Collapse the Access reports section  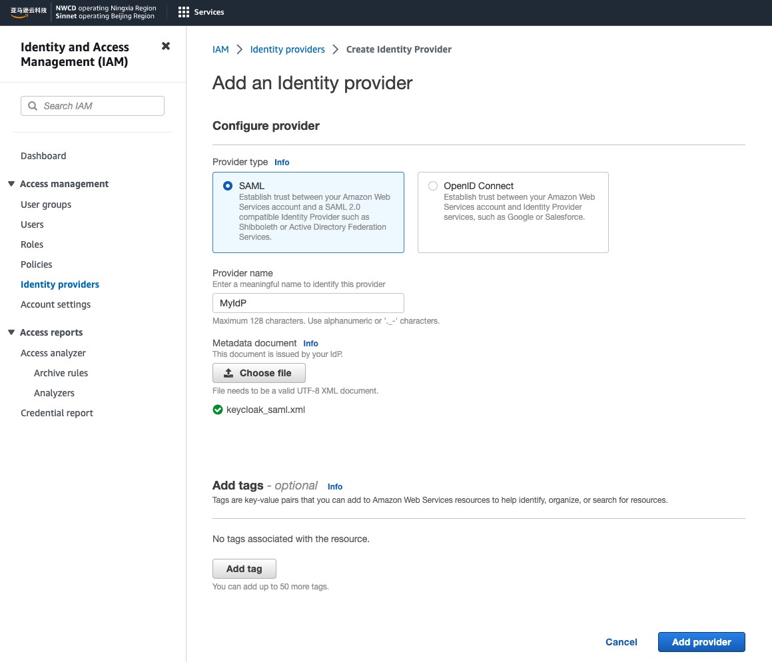point(11,332)
